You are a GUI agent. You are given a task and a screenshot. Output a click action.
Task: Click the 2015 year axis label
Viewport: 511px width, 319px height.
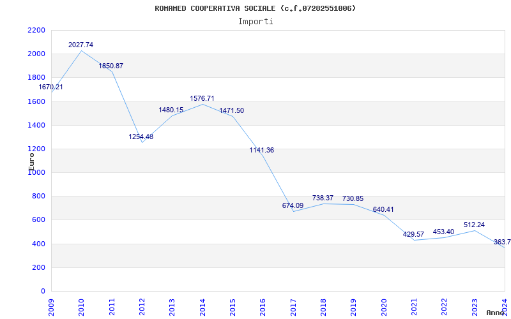pyautogui.click(x=233, y=307)
